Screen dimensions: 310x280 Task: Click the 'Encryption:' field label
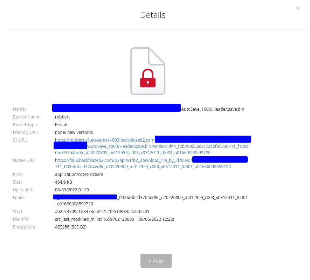pos(24,227)
